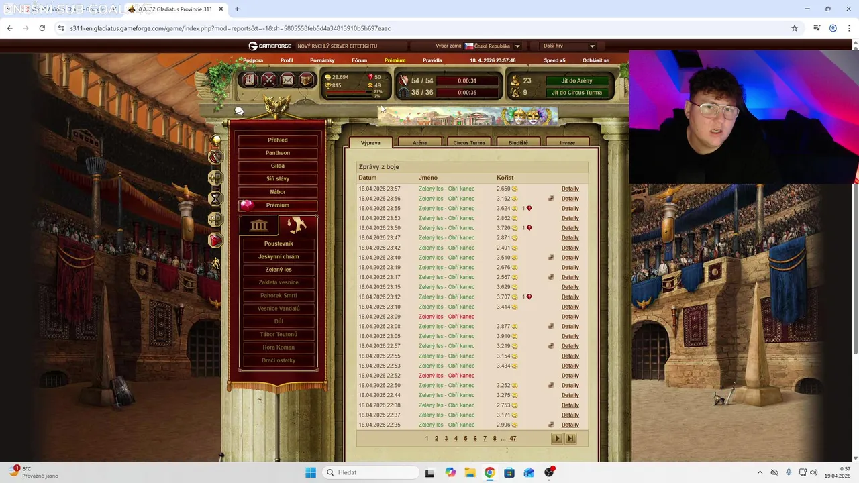Open Detaily for the 23:09 lost battle
This screenshot has width=859, height=483.
tap(570, 317)
